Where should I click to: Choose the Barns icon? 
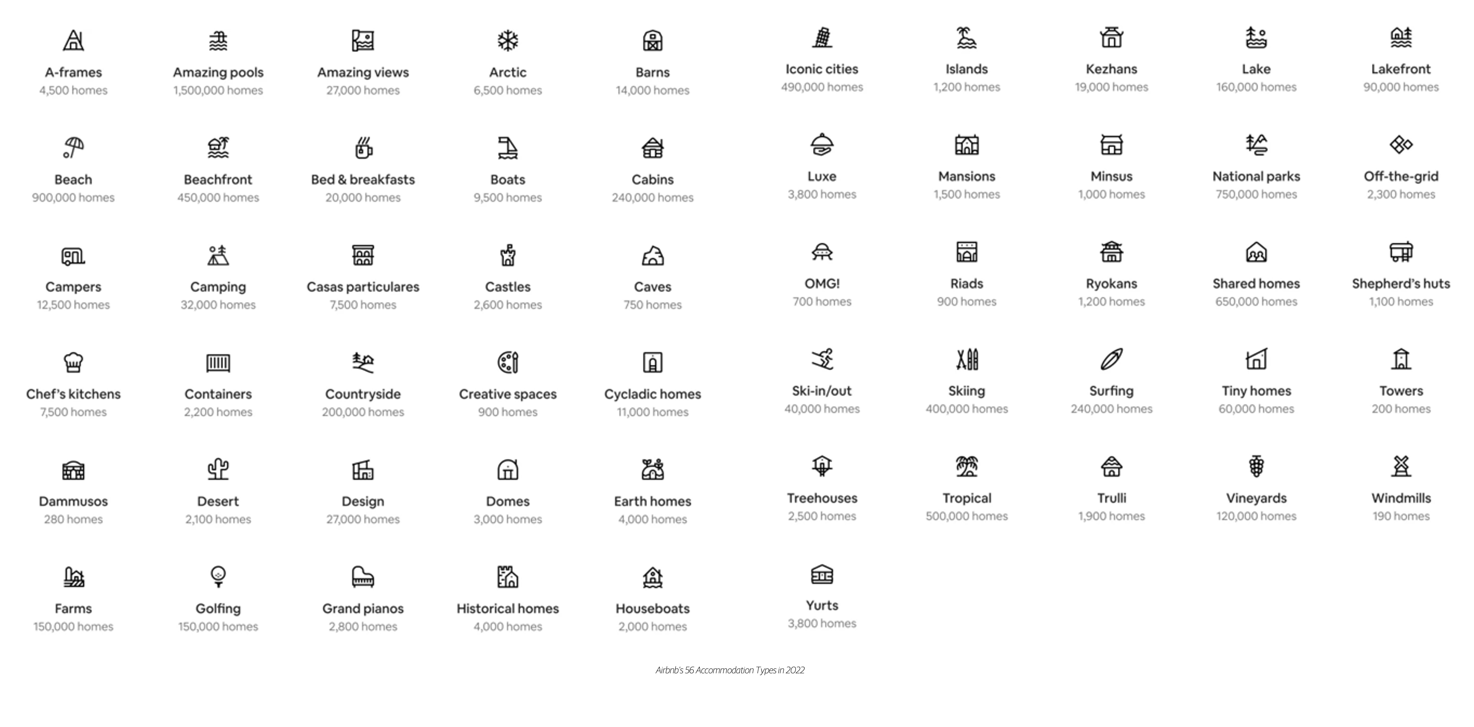pyautogui.click(x=652, y=40)
